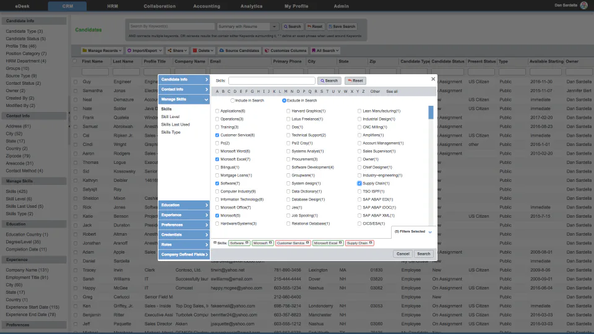This screenshot has width=594, height=334.
Task: Check the Information Technology(8) skill
Action: coord(217,200)
